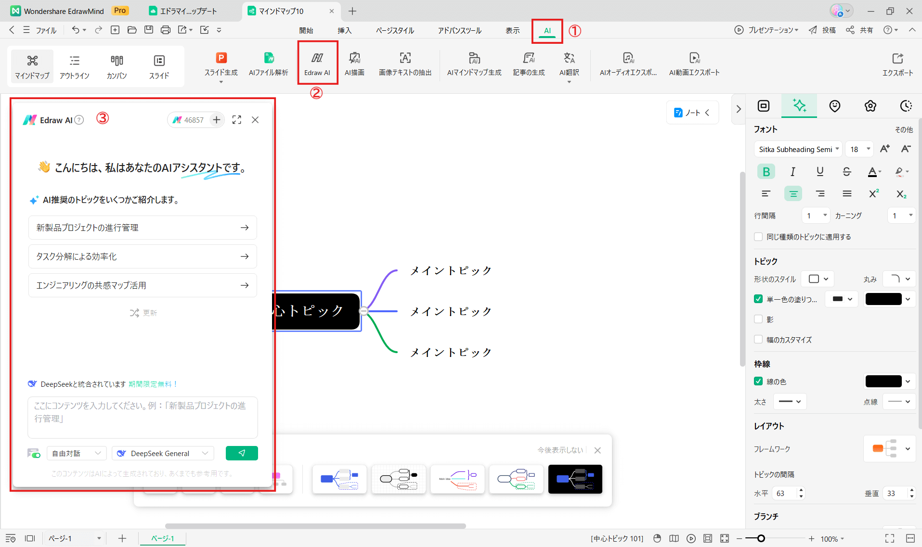Select suggested topic 新製品プロジェクトの進行管理

pyautogui.click(x=143, y=228)
